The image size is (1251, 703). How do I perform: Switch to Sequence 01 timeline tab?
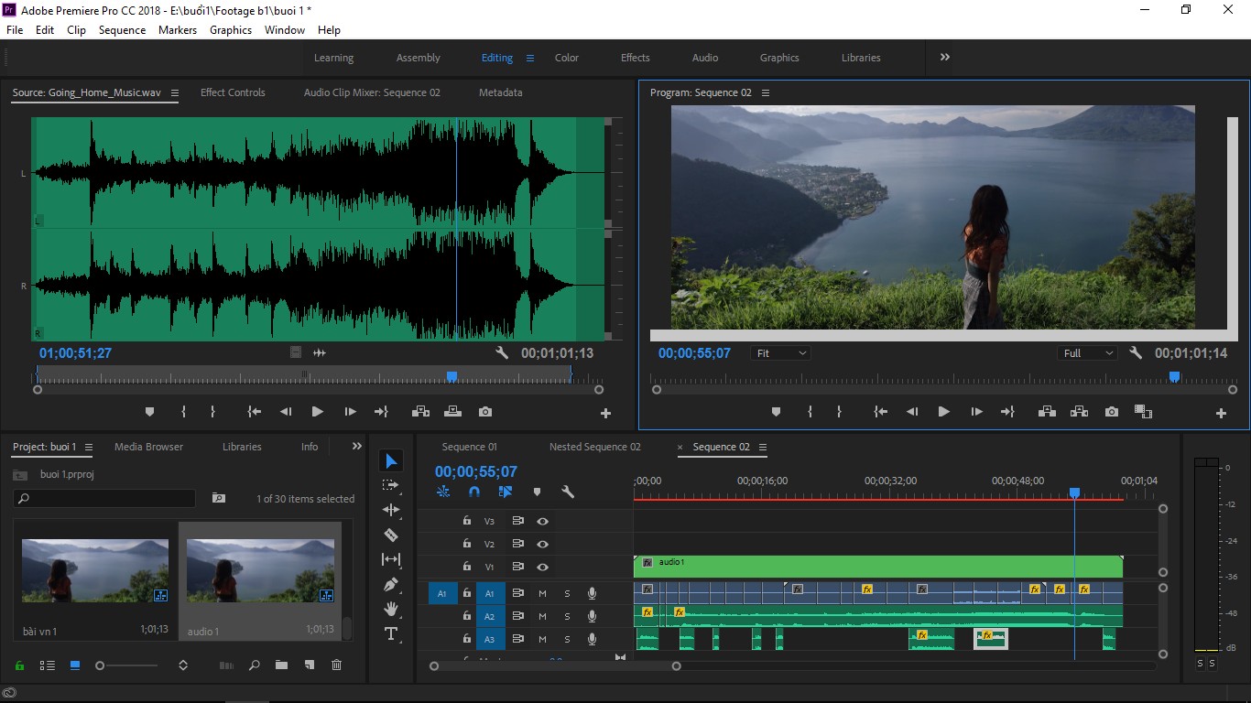470,447
